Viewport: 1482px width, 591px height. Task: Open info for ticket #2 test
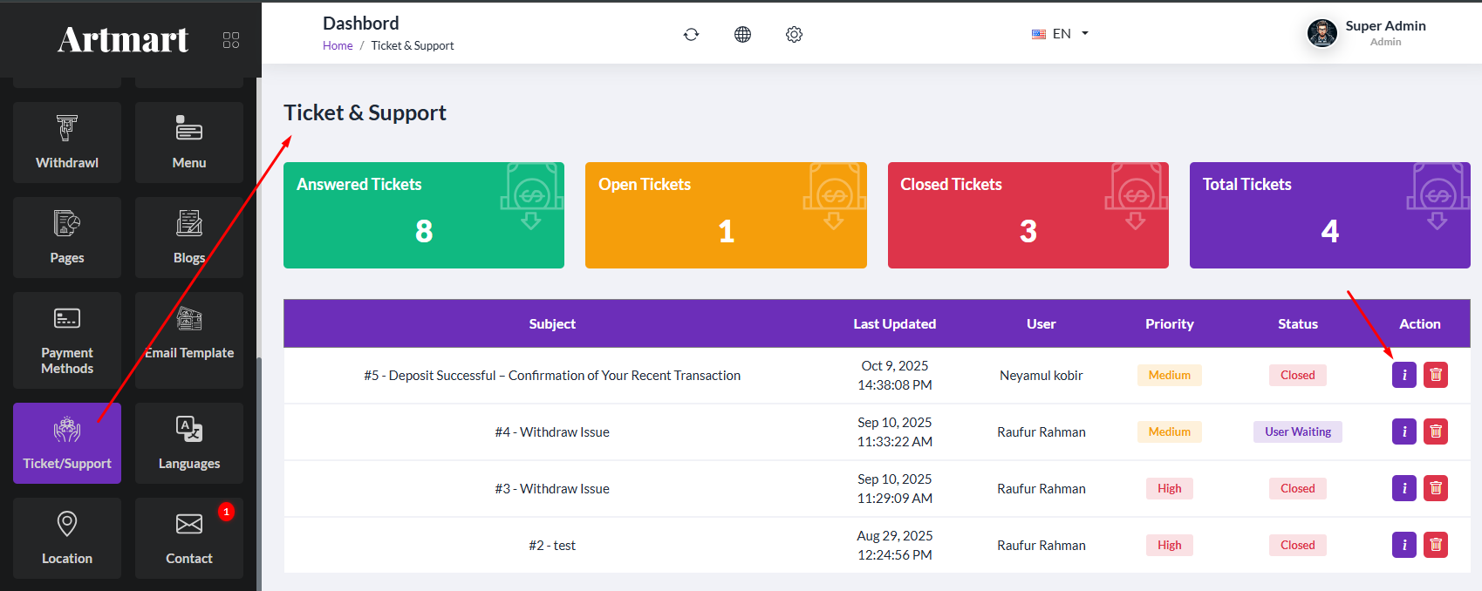pyautogui.click(x=1403, y=545)
